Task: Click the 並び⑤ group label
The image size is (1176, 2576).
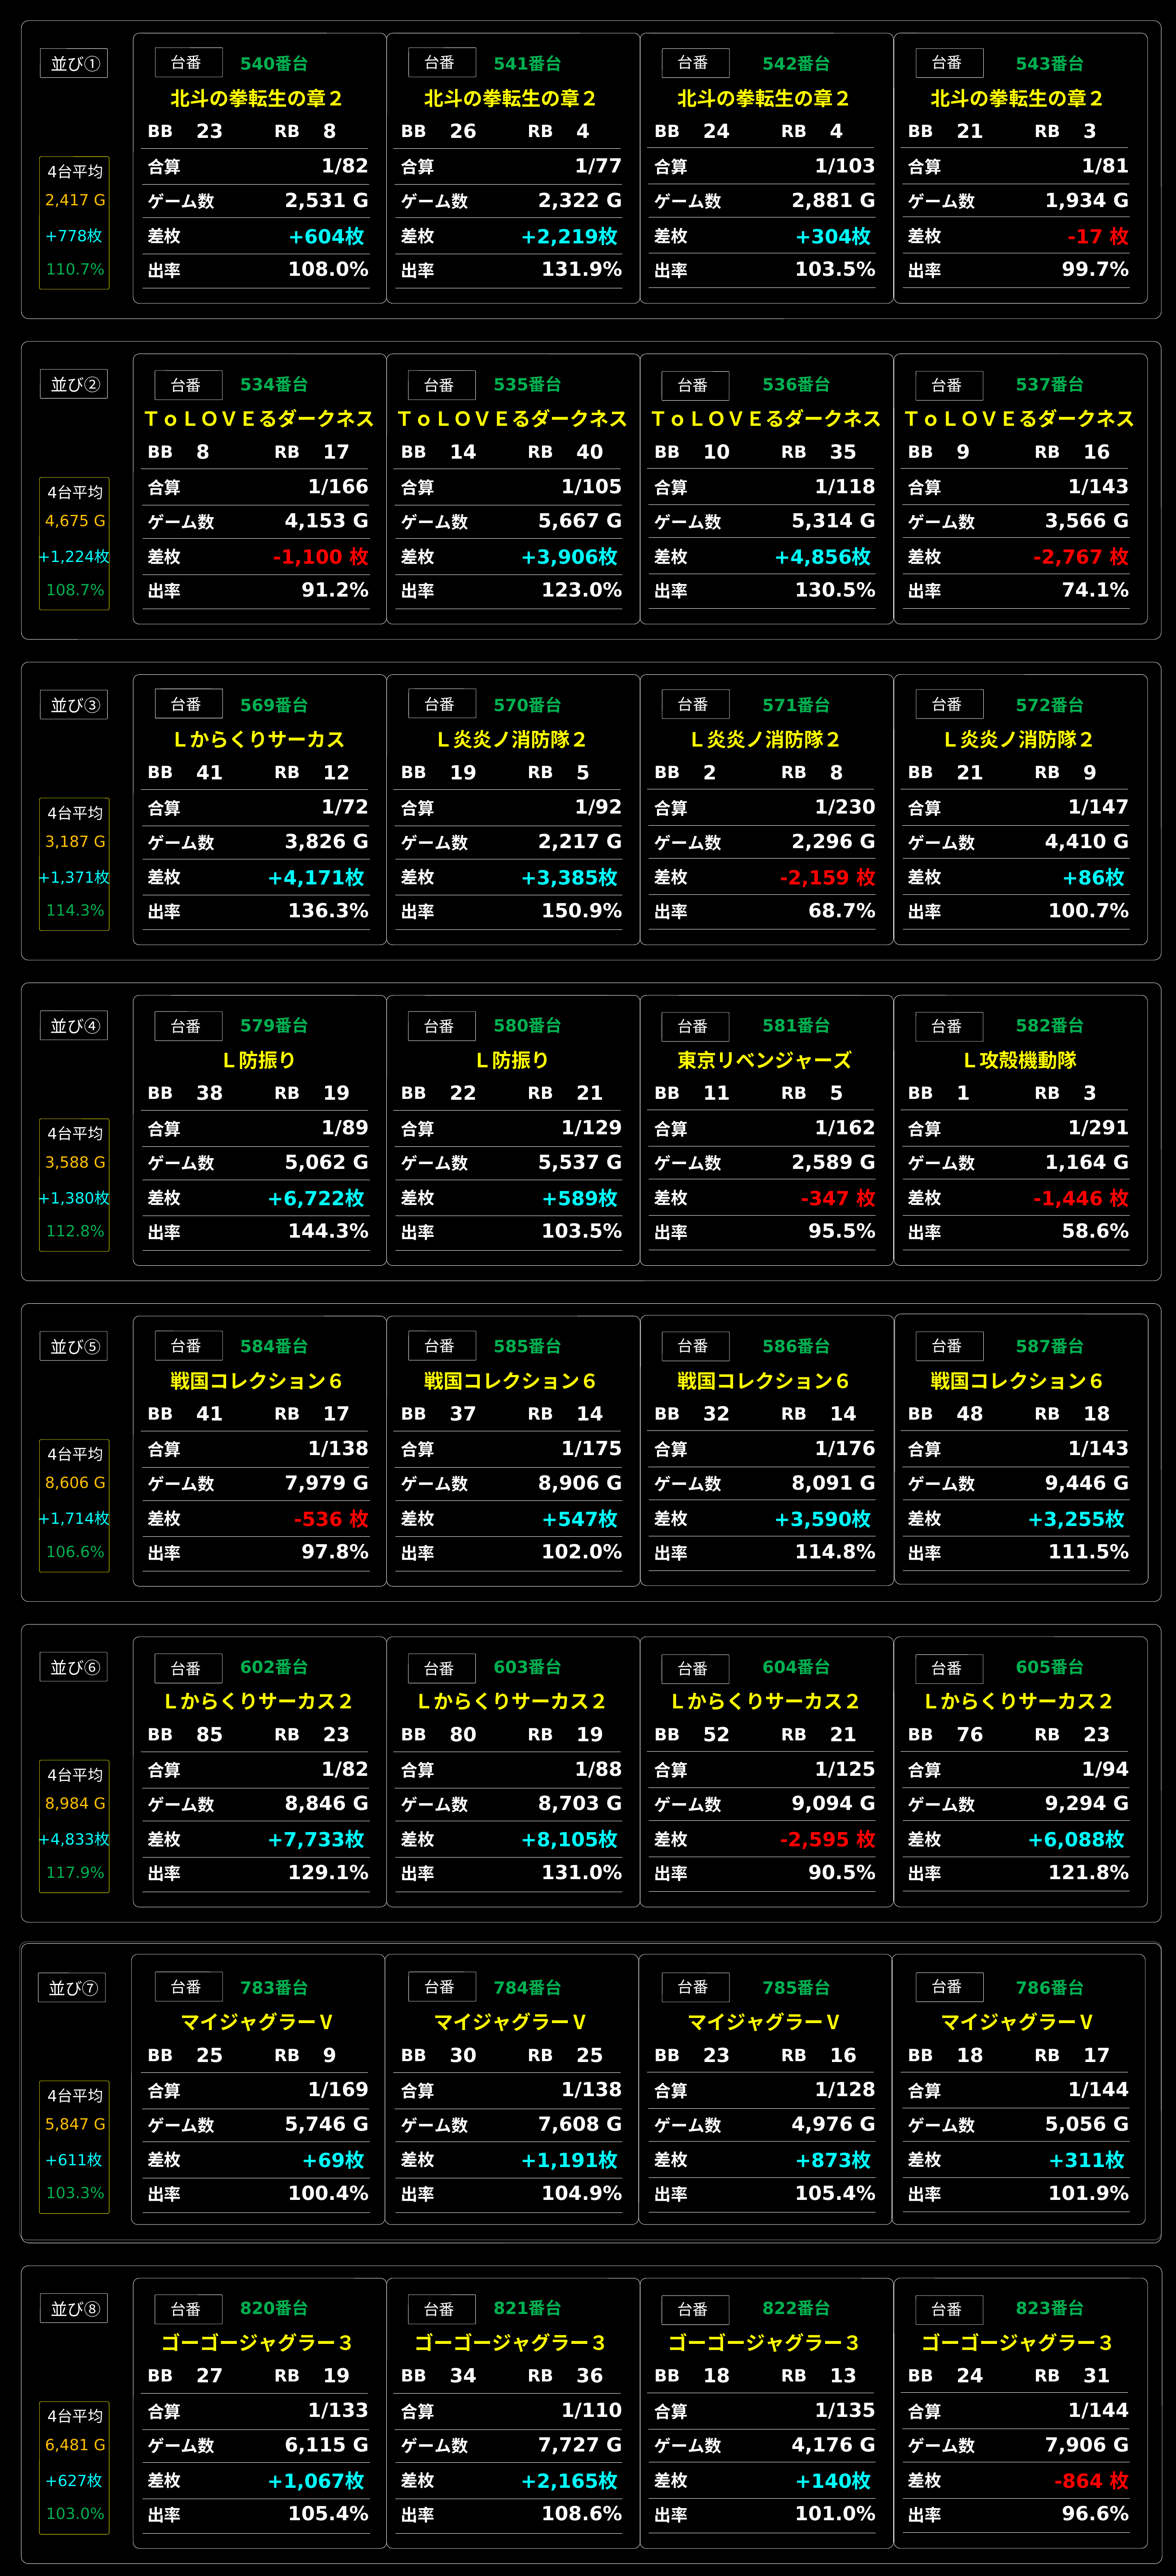Action: 74,1347
